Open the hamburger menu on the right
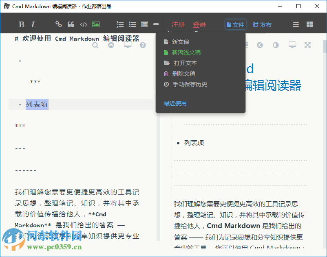Image resolution: width=327 pixels, height=257 pixels. (x=295, y=24)
